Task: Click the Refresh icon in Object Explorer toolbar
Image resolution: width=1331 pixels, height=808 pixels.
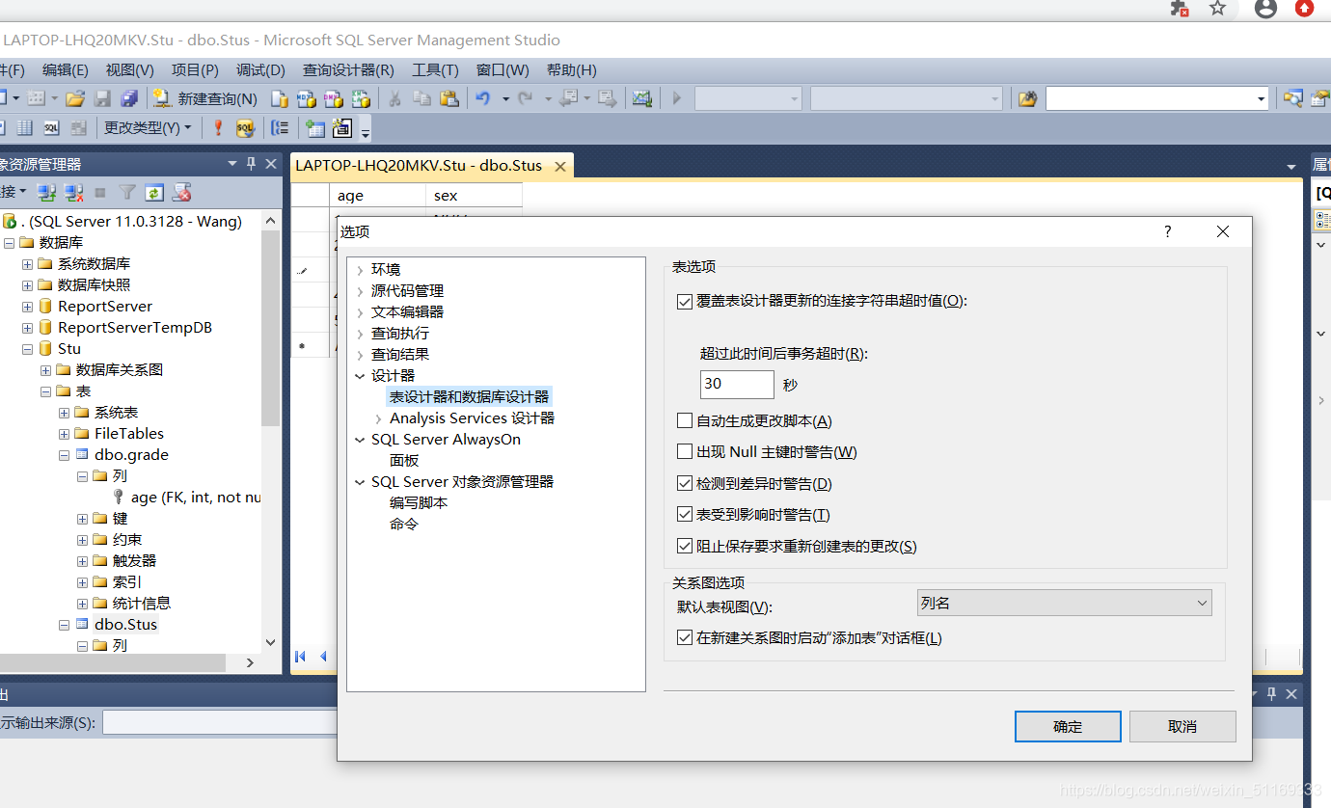Action: coord(154,193)
